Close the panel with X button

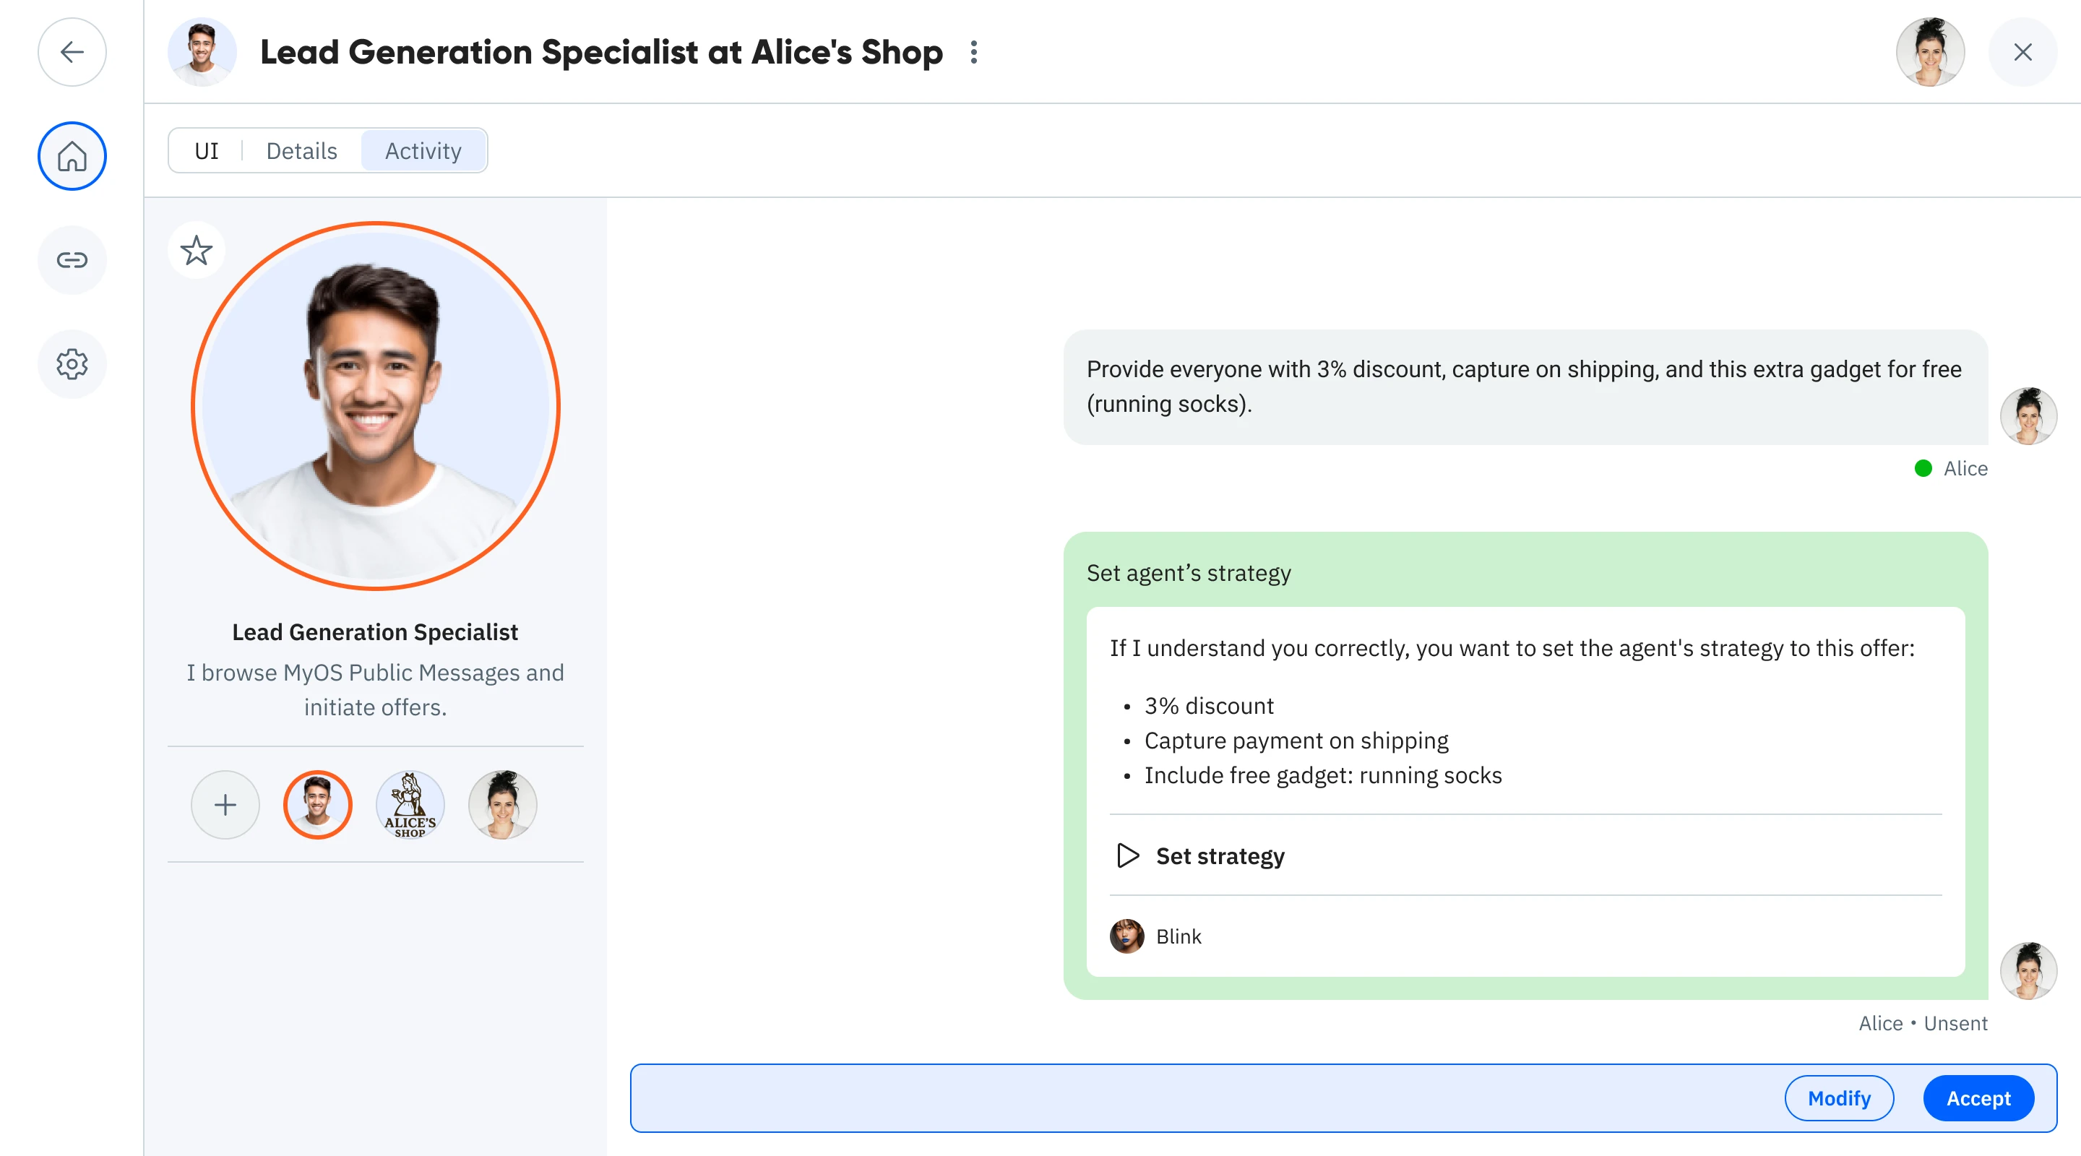2022,53
